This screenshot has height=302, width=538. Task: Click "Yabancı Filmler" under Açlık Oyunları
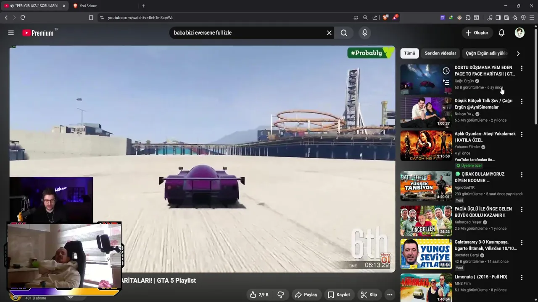click(x=467, y=147)
